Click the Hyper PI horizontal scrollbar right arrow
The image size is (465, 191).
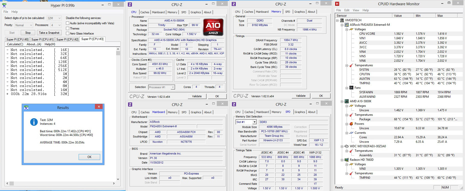(x=114, y=183)
